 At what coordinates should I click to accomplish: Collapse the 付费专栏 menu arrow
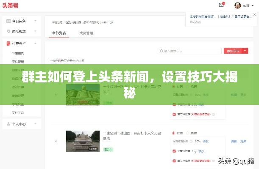click(35, 44)
